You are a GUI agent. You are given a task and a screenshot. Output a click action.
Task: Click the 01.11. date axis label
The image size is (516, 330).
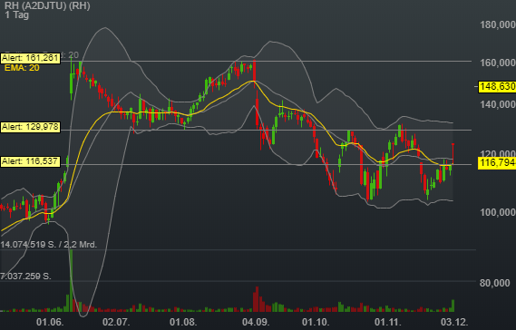[388, 322]
